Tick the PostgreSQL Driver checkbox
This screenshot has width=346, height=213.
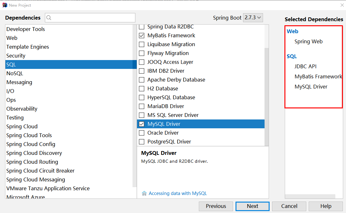(x=142, y=142)
